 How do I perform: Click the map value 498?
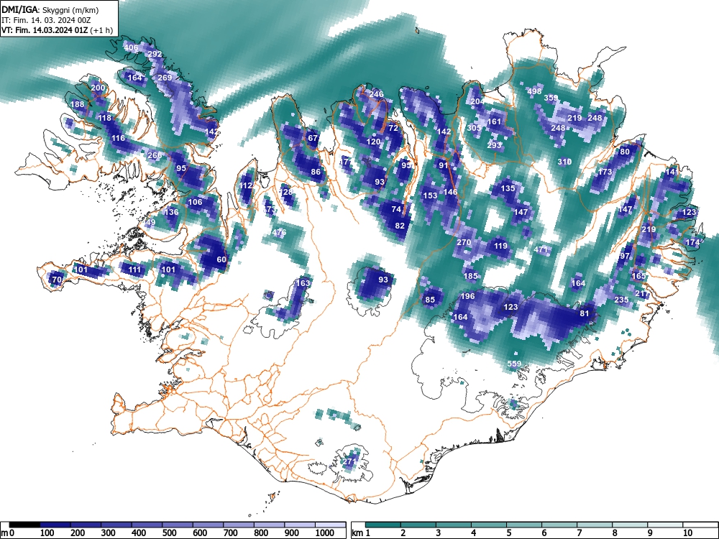coord(535,91)
